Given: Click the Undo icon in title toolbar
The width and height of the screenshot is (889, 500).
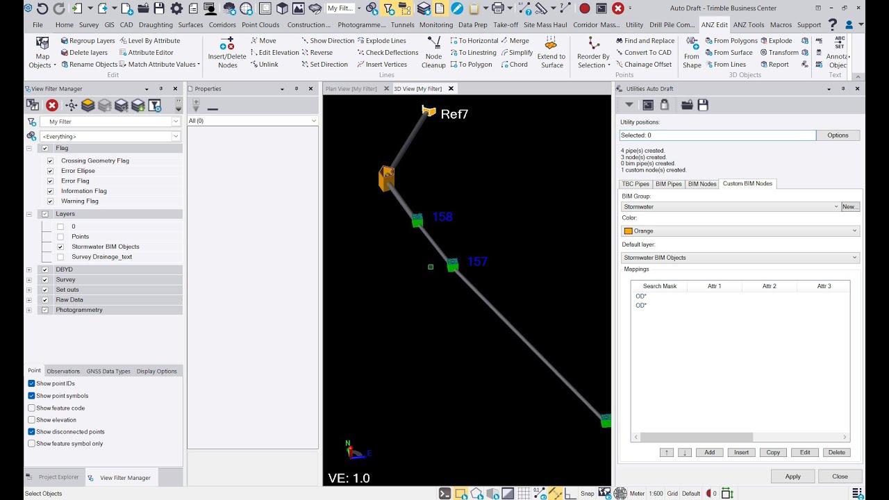Looking at the screenshot, I should pos(42,8).
